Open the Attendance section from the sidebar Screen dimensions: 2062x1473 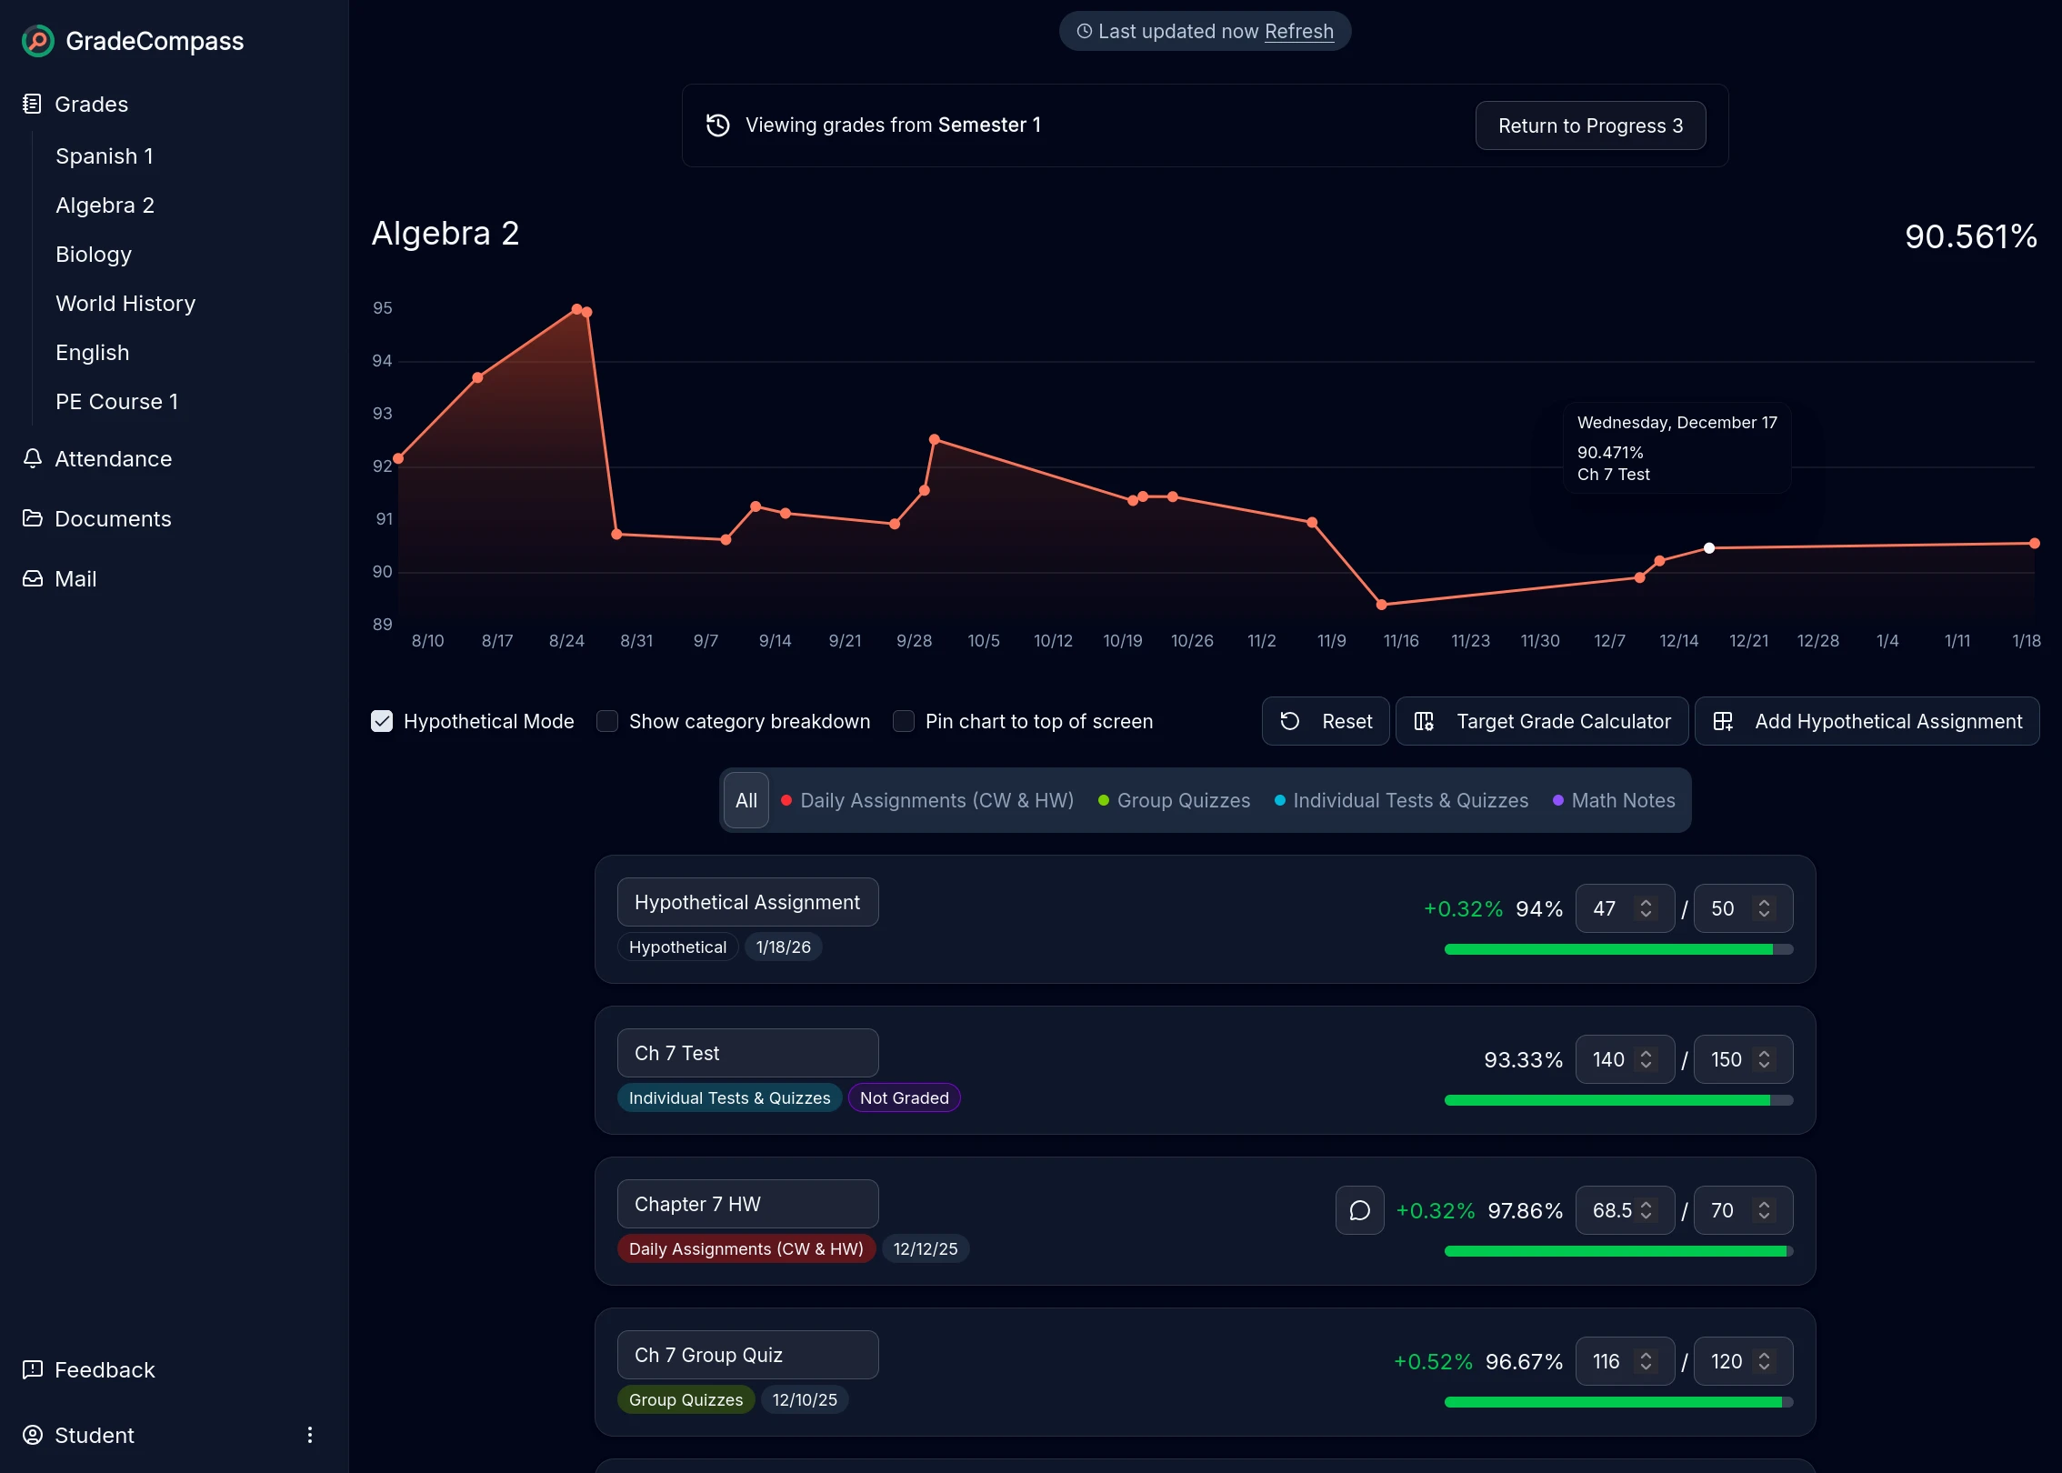coord(113,459)
